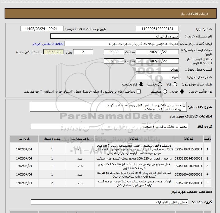Click quantity 2 in row 5
The width and height of the screenshot is (220, 213).
52,183
